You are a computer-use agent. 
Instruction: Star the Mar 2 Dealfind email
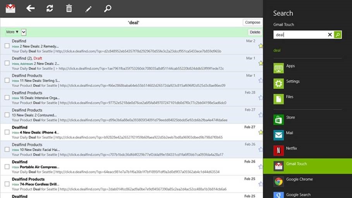pos(260,46)
